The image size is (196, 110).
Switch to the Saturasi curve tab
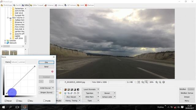coord(14,62)
